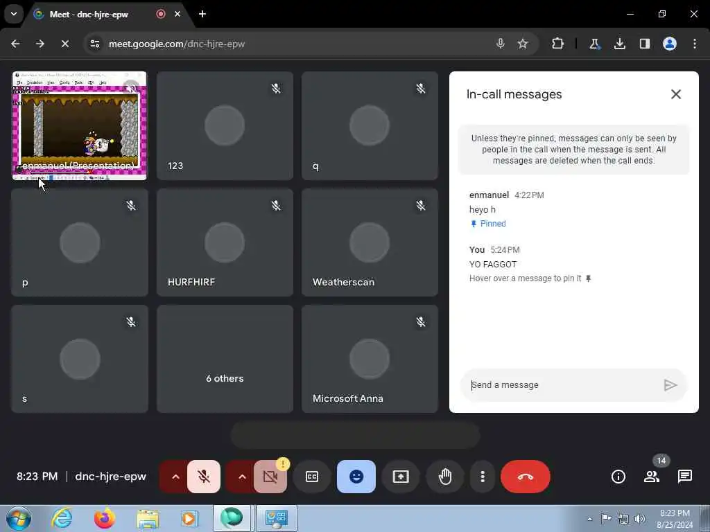710x532 pixels.
Task: Open more options three-dot menu in call bar
Action: point(483,477)
